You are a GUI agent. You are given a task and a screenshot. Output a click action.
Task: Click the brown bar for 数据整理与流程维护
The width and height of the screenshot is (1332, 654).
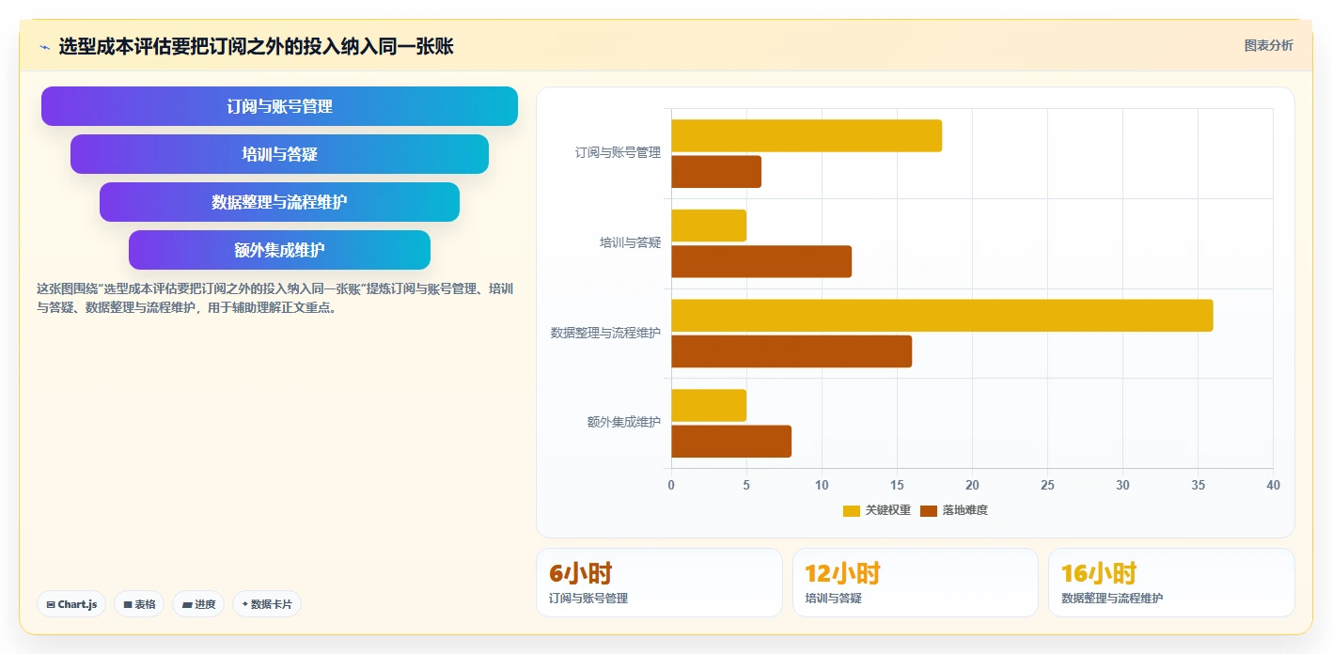[791, 351]
